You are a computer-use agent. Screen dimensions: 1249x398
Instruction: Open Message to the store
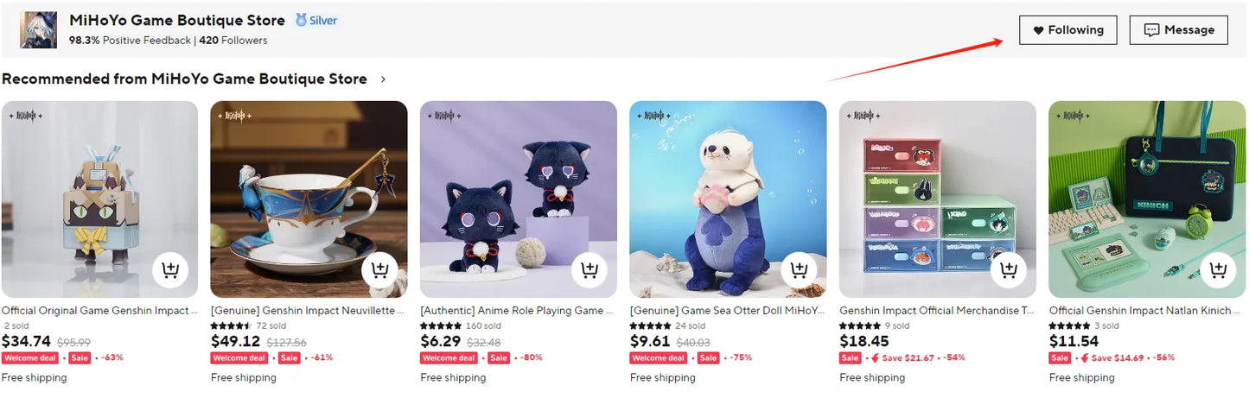[x=1179, y=30]
